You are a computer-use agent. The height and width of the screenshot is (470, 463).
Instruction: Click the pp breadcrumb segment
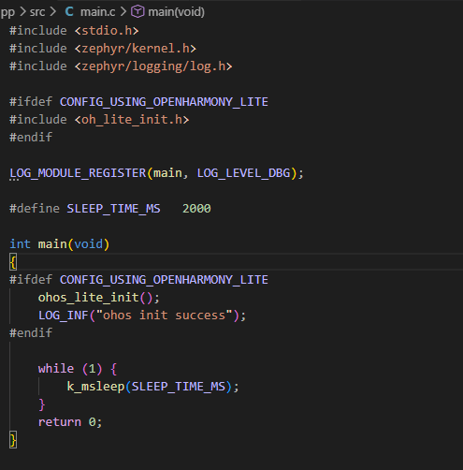[7, 12]
